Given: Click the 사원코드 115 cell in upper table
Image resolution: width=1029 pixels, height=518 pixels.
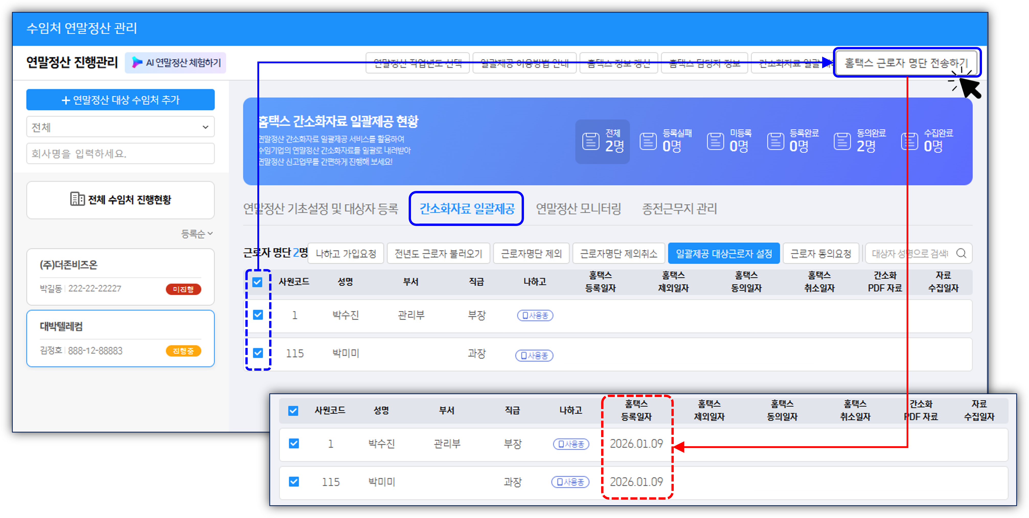Looking at the screenshot, I should (295, 353).
